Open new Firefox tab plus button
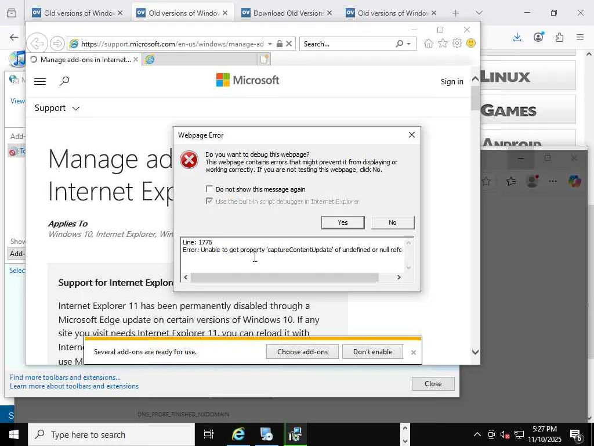 pyautogui.click(x=456, y=13)
